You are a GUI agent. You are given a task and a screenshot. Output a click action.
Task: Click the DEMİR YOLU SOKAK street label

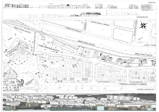point(73,30)
